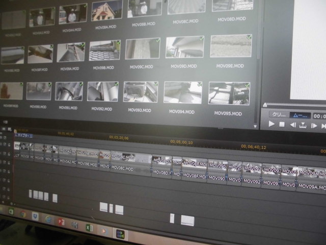
Task: Click the preview timecode field
Action: (319, 116)
